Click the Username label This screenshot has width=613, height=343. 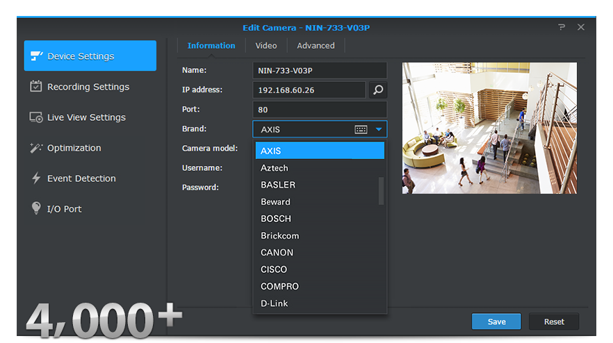point(202,168)
